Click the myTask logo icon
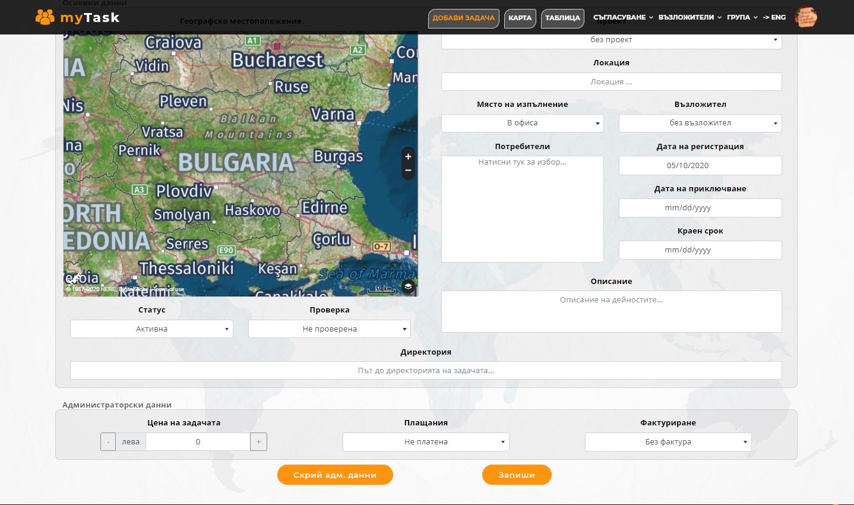The image size is (854, 505). point(45,17)
